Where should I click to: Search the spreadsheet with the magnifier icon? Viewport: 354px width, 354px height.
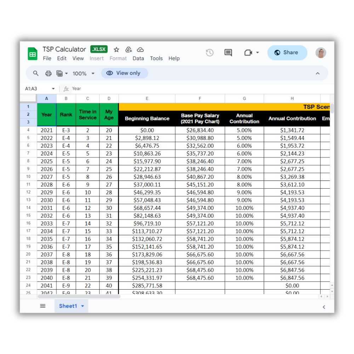[35, 73]
